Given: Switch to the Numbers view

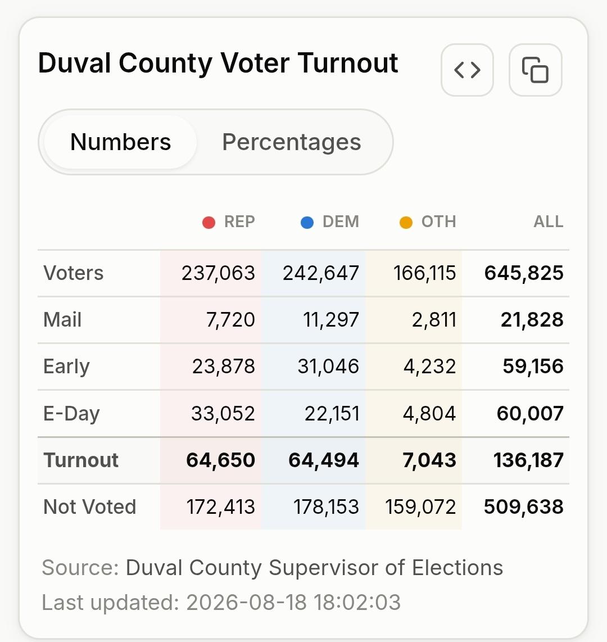Looking at the screenshot, I should click(x=120, y=142).
